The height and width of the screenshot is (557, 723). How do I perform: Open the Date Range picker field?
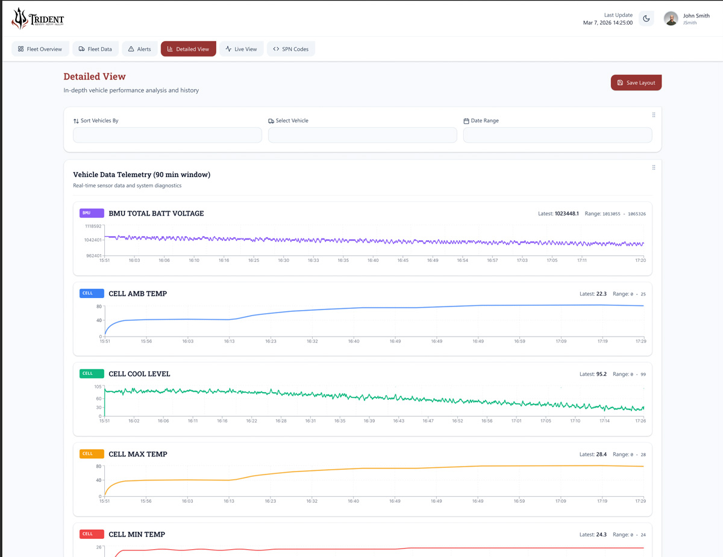click(557, 135)
